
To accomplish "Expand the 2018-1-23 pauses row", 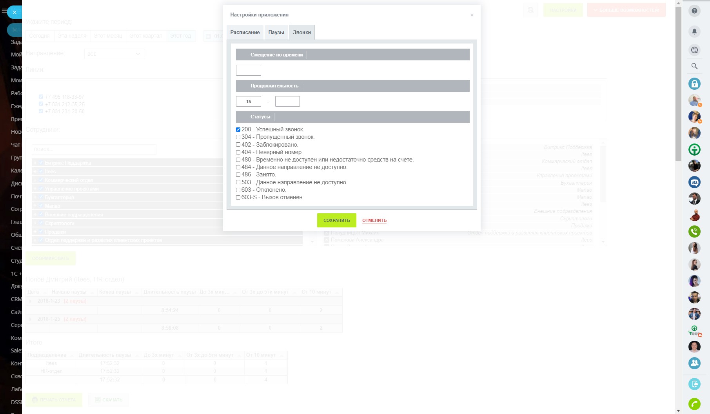I will (31, 301).
